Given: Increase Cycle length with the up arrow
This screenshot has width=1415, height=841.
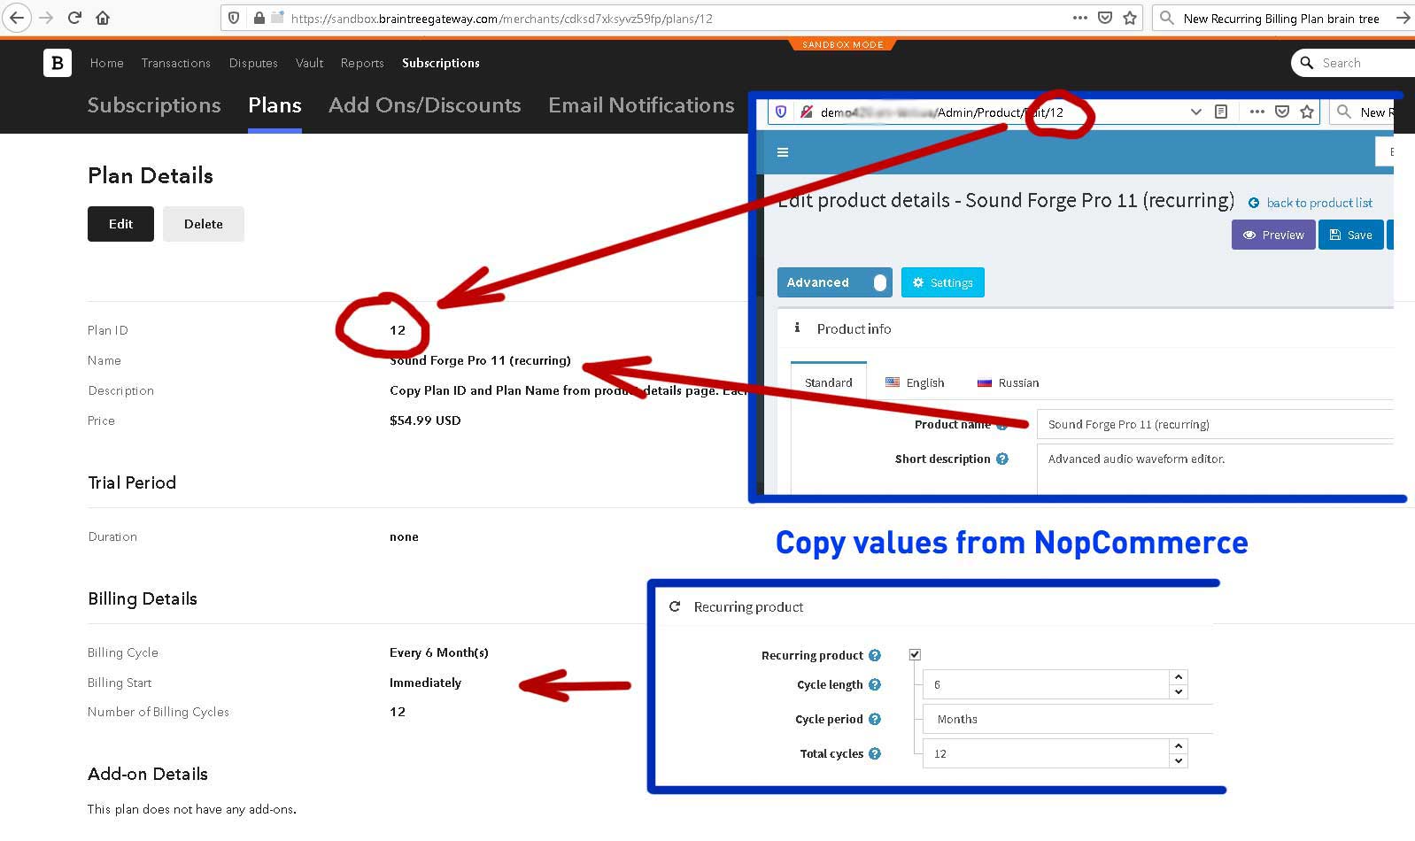Looking at the screenshot, I should point(1178,677).
